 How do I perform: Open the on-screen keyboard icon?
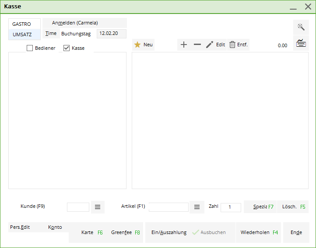(301, 43)
